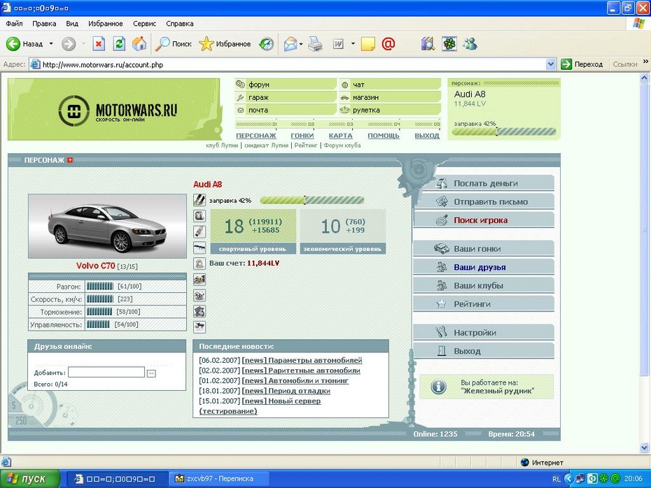Open the магазин link
This screenshot has height=488, width=651.
coord(366,97)
